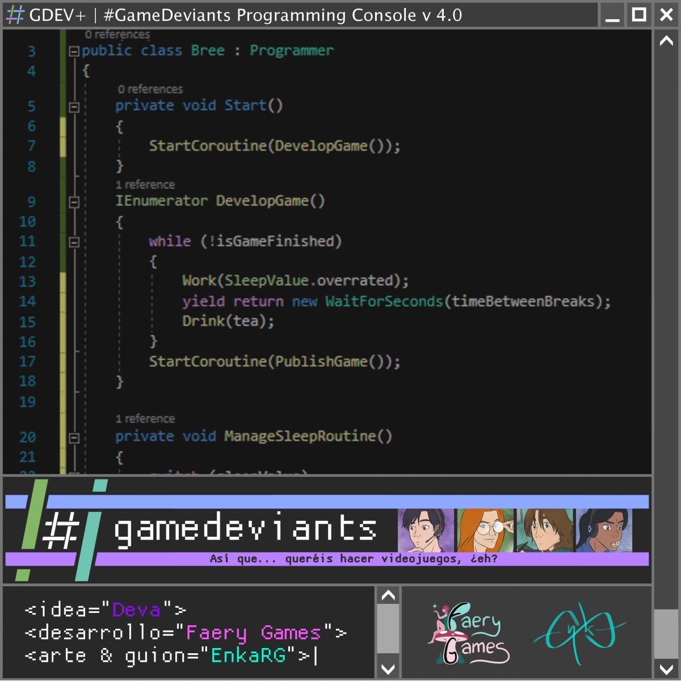Image resolution: width=681 pixels, height=681 pixels.
Task: Collapse the Bree class code block
Action: (74, 51)
